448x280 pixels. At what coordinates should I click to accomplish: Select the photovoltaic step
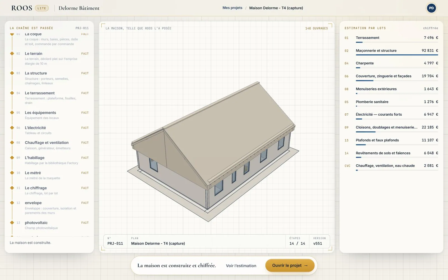click(49, 225)
